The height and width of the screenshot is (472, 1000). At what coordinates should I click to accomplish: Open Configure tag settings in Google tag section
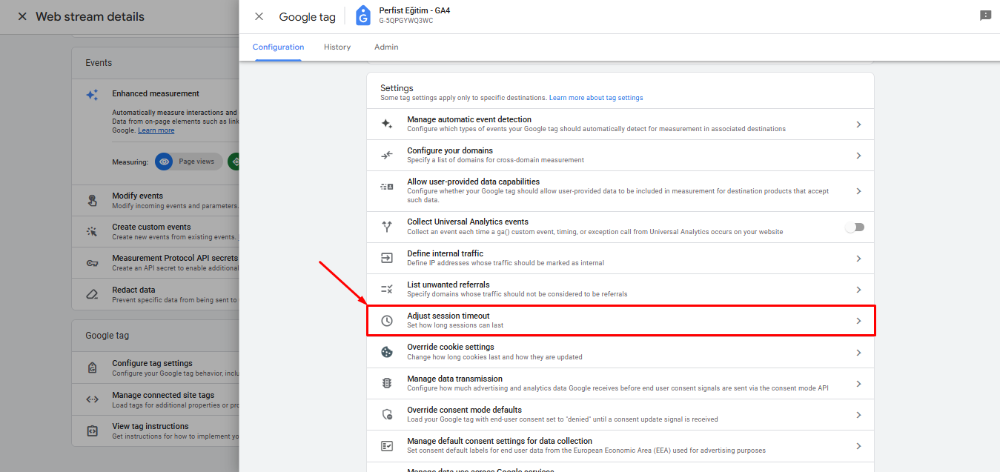pos(152,364)
